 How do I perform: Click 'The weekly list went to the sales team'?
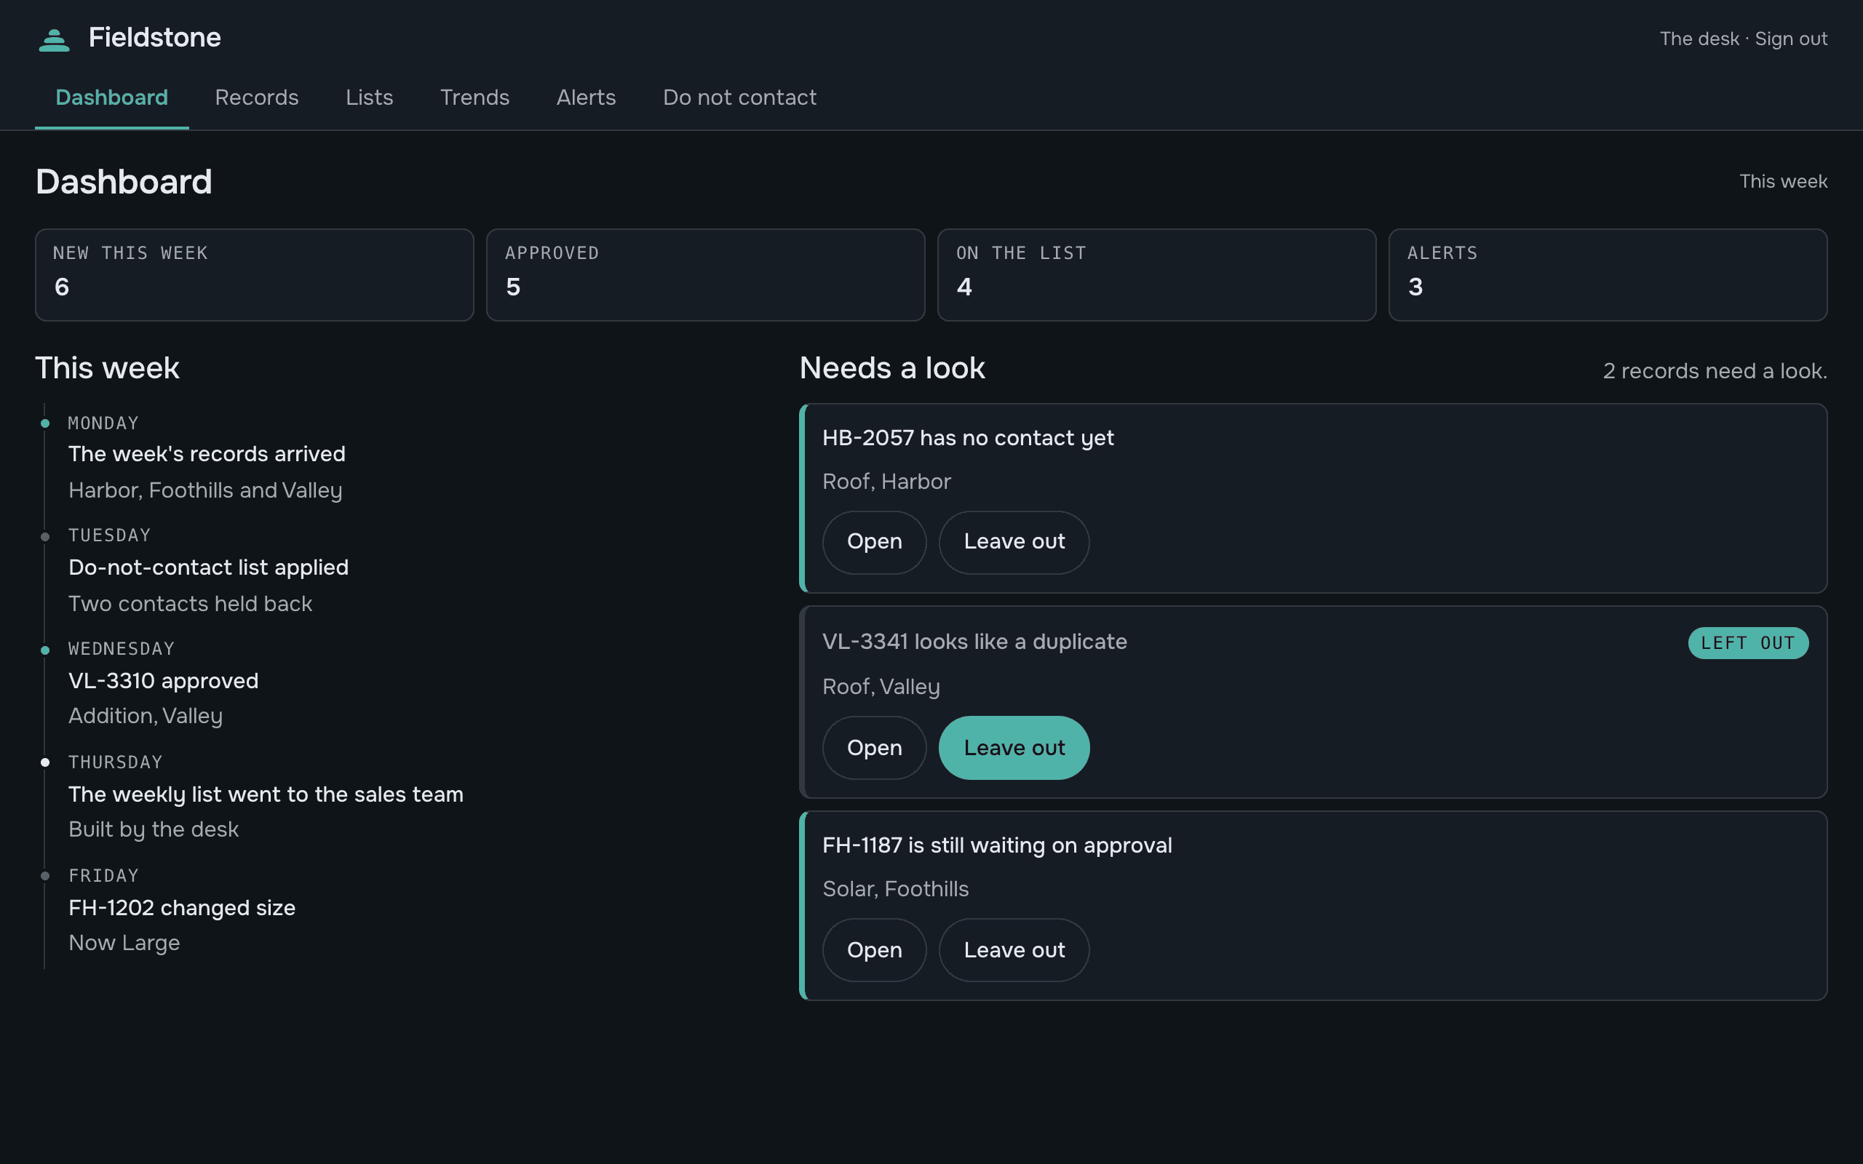266,794
